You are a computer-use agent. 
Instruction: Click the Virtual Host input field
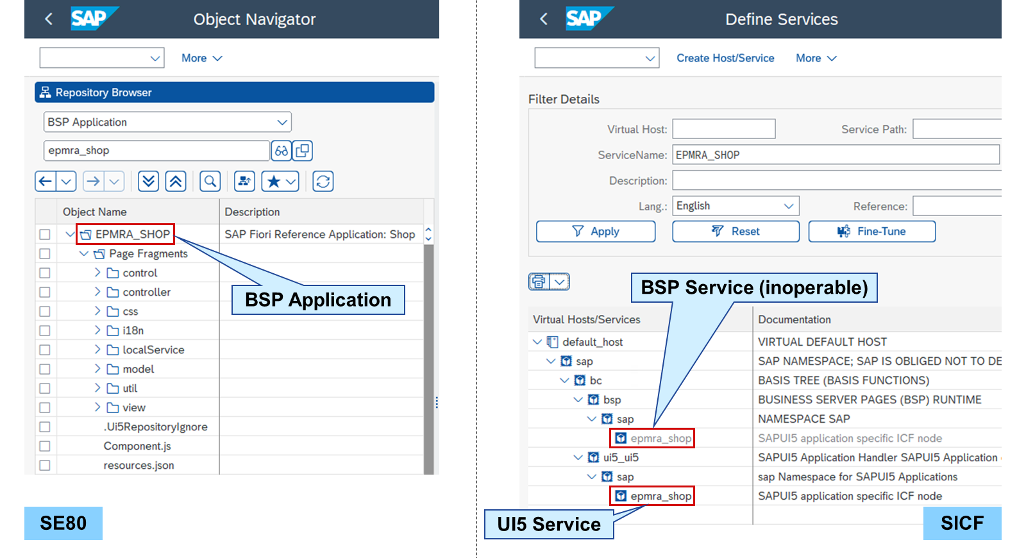pyautogui.click(x=724, y=129)
